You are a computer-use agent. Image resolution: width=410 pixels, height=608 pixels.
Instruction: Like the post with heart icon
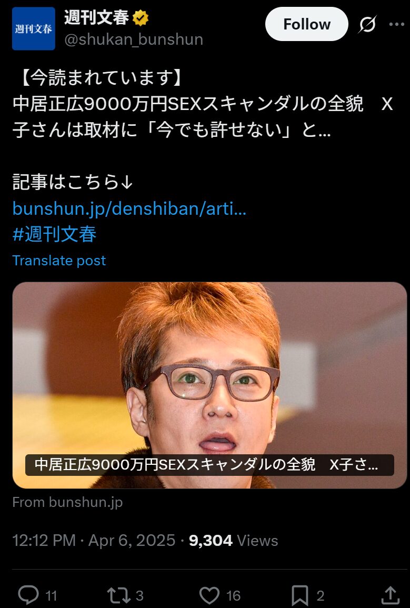click(x=209, y=595)
